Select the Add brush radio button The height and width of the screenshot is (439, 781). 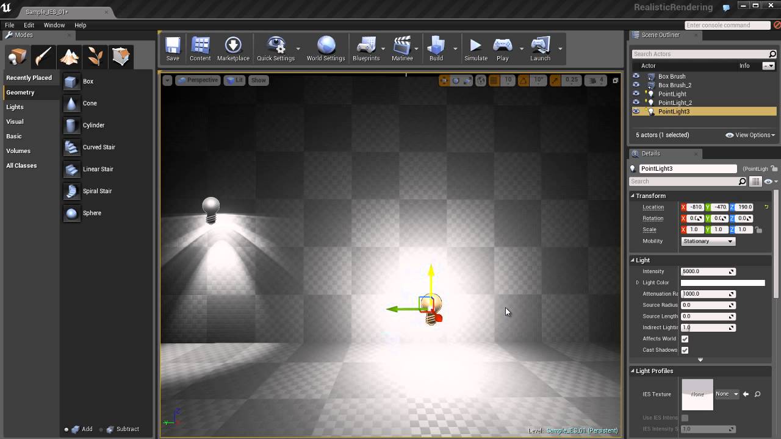pyautogui.click(x=67, y=429)
